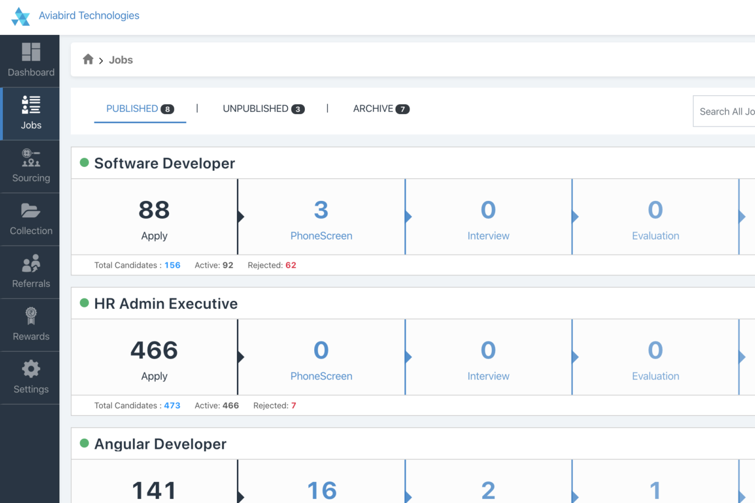Click the Software Developer green status dot
Image resolution: width=755 pixels, height=503 pixels.
(x=84, y=162)
